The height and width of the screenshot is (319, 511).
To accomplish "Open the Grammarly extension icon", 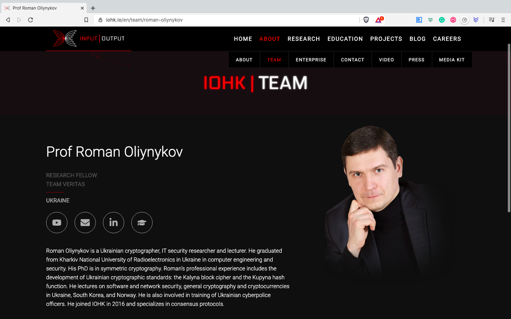I will pos(442,20).
